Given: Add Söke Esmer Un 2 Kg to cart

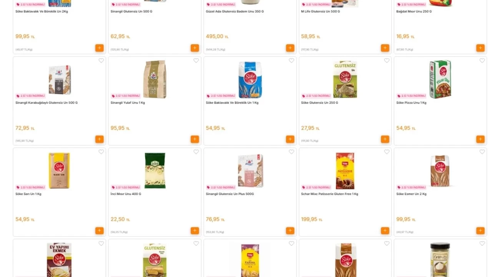Looking at the screenshot, I should tap(480, 230).
